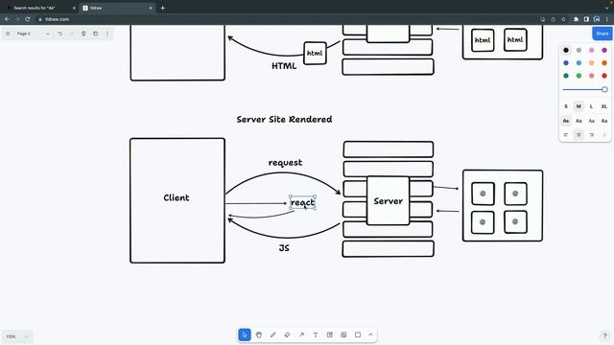The image size is (614, 345).
Task: Select the selected 'react' text label
Action: click(303, 202)
